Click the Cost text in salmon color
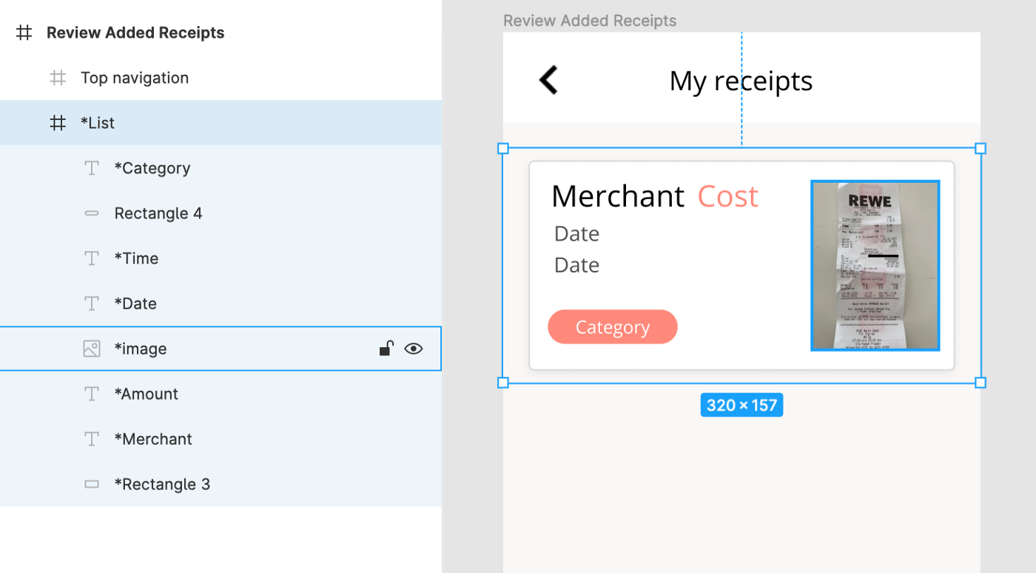 (728, 196)
